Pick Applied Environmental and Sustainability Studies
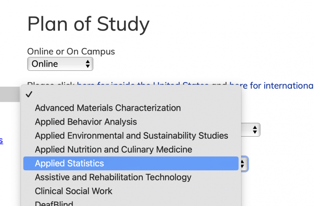314x206 pixels. (x=131, y=136)
